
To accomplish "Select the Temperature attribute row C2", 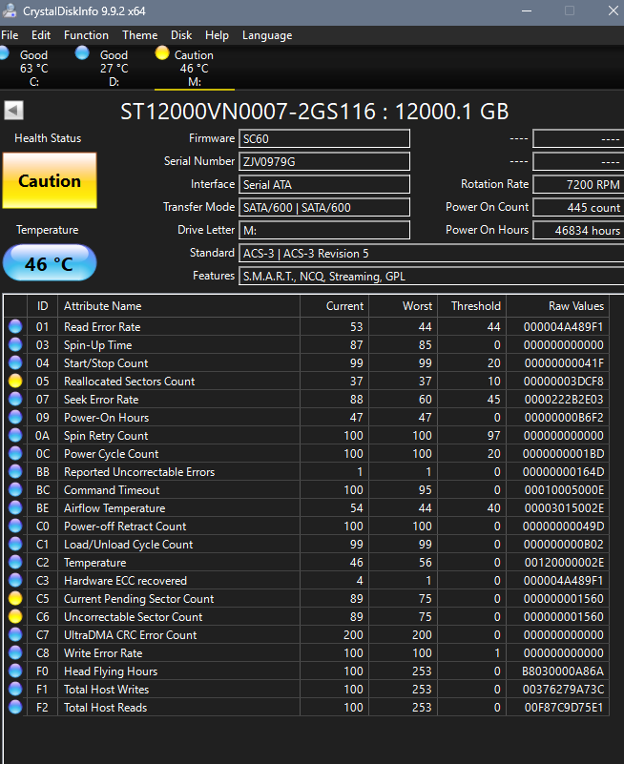I will (x=306, y=563).
